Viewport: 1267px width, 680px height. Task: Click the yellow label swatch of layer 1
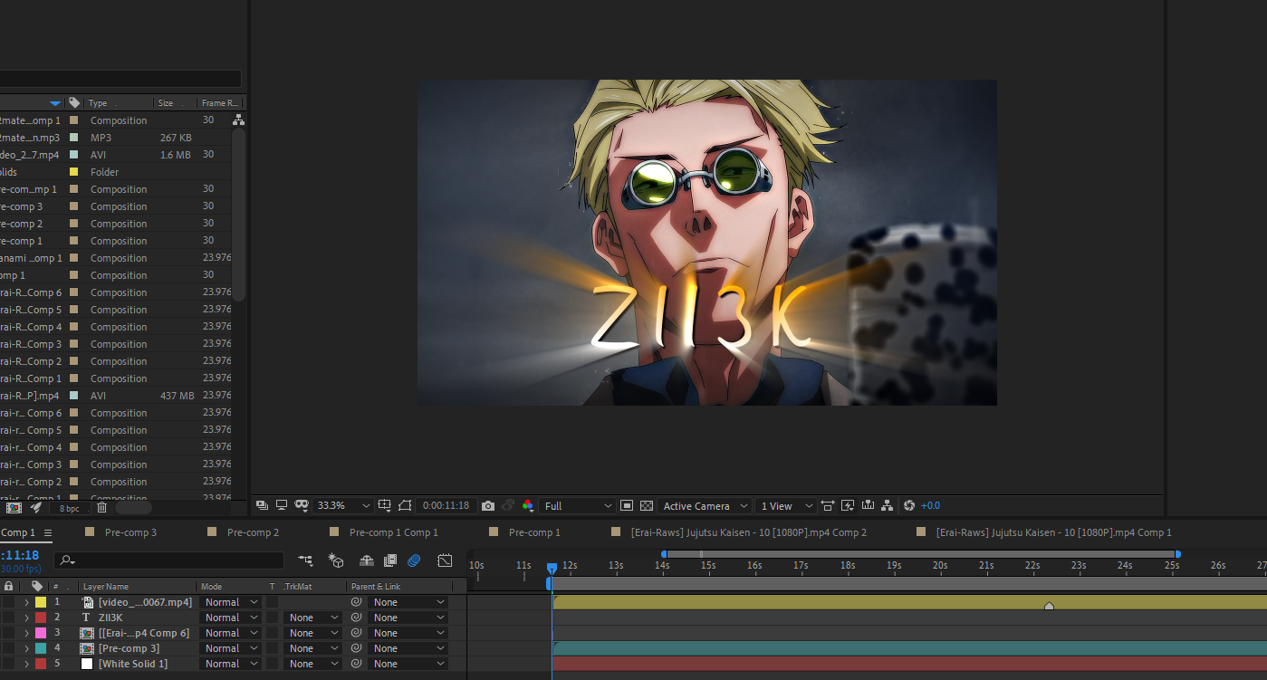(41, 602)
